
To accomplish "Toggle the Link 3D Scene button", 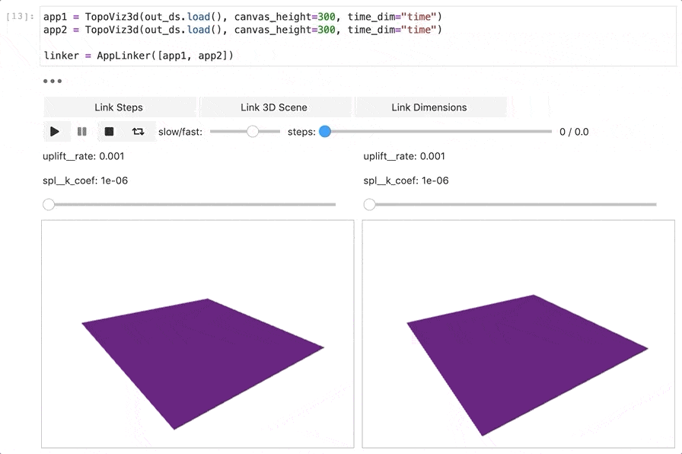I will tap(275, 107).
